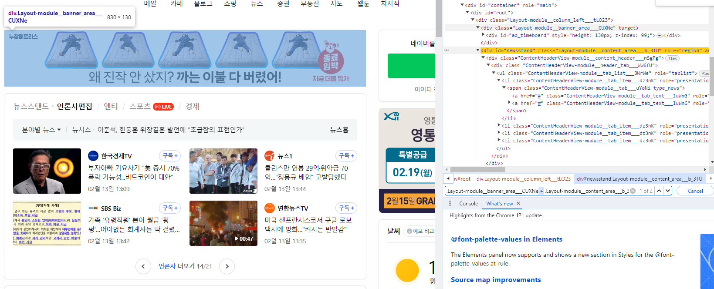The width and height of the screenshot is (714, 289).
Task: Click the LIVE badge next to 스포츠
Action: point(163,107)
